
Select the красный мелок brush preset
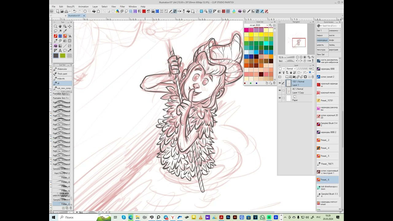pos(328,93)
